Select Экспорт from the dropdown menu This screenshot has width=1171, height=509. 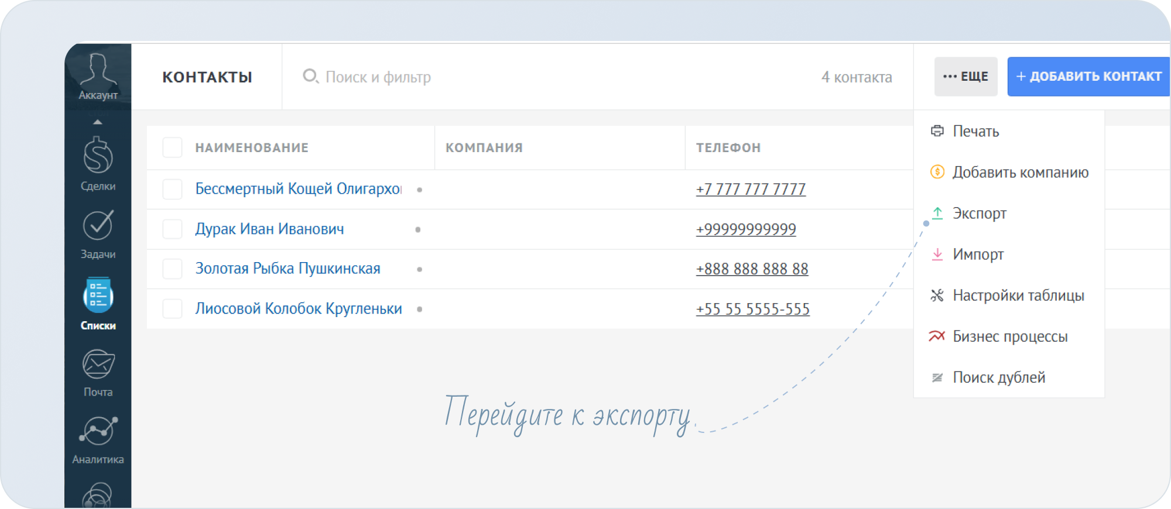click(x=979, y=214)
